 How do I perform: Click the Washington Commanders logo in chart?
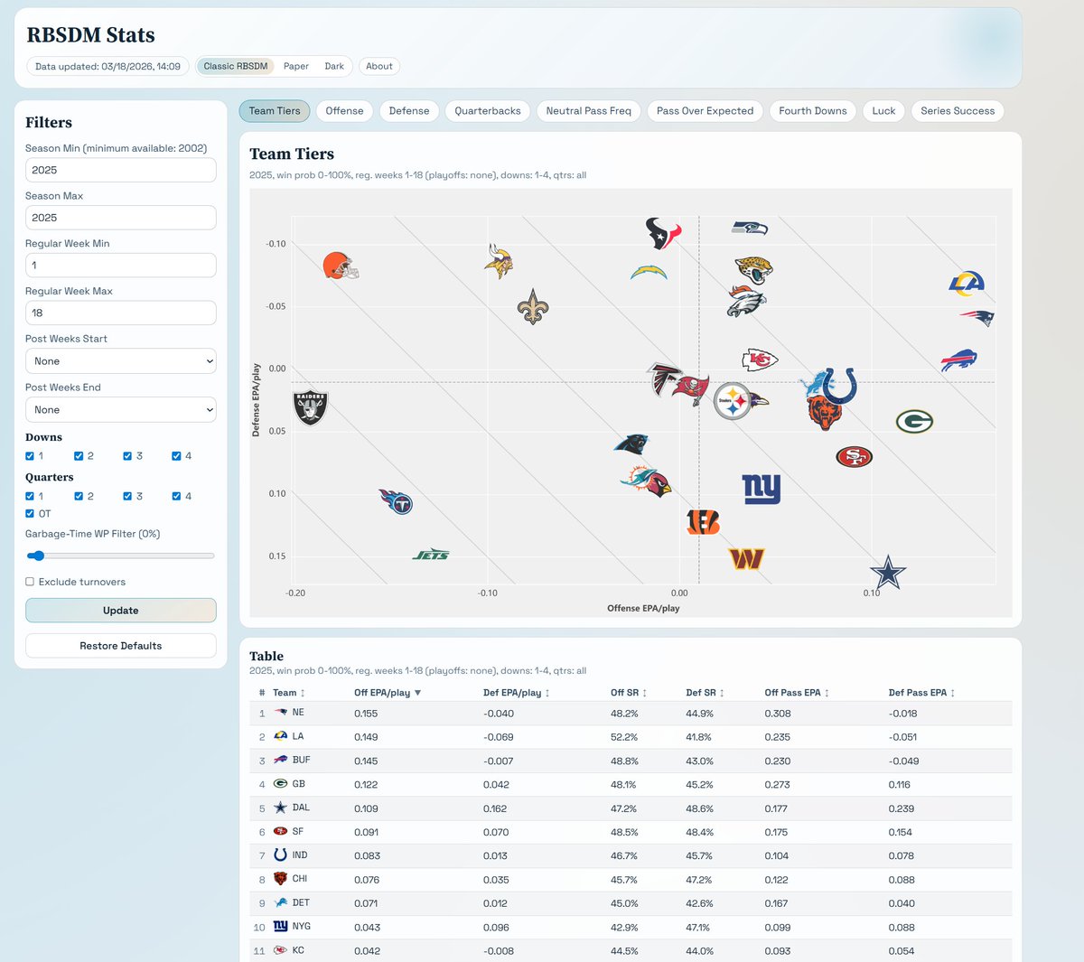[x=747, y=559]
